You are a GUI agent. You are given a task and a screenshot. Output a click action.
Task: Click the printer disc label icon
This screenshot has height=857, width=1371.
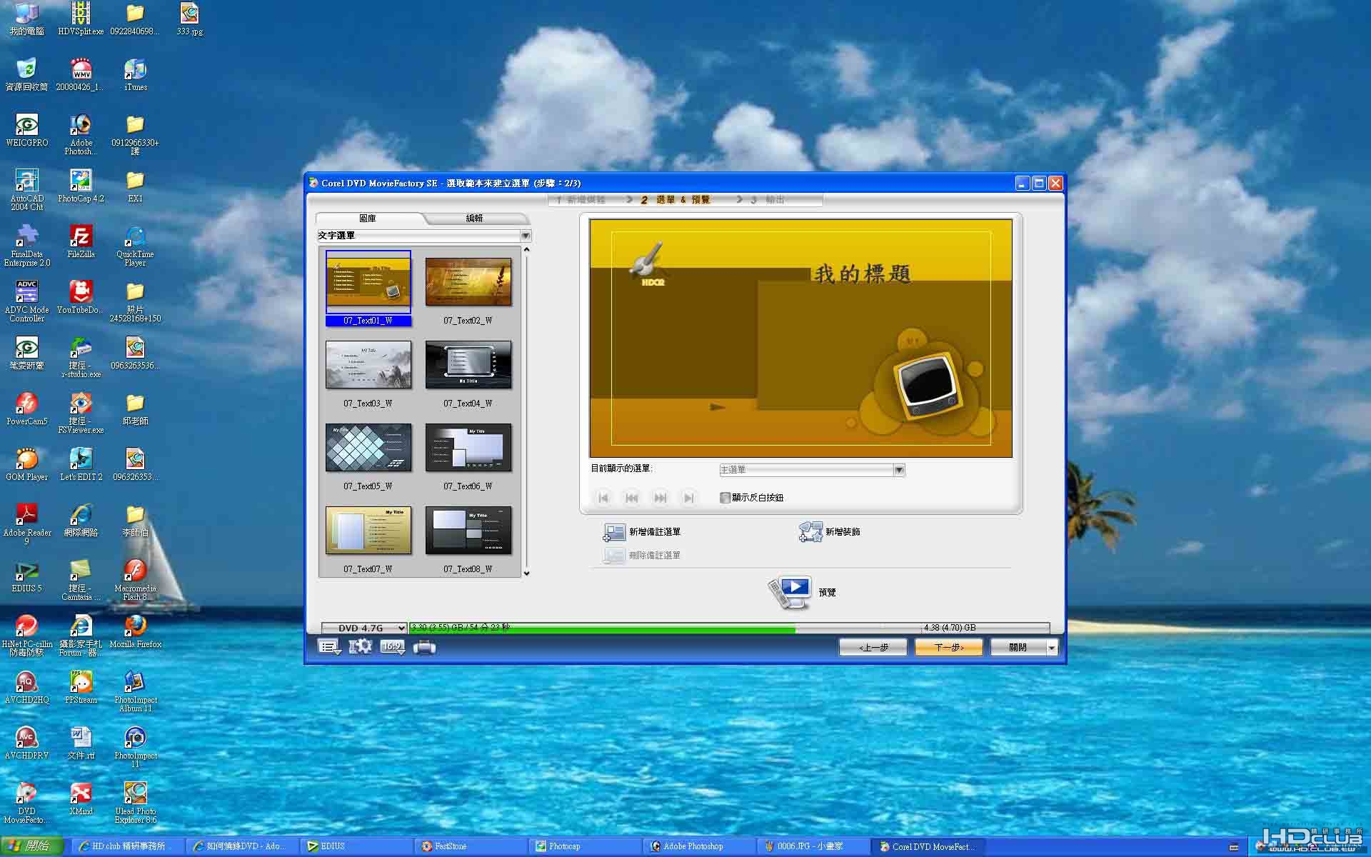[424, 647]
